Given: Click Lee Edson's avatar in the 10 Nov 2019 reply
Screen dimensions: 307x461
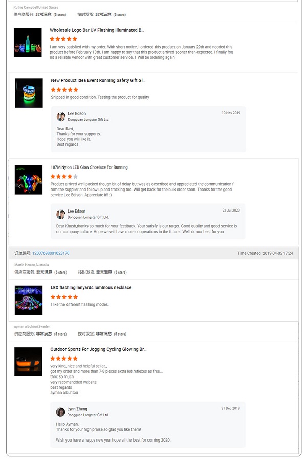Looking at the screenshot, I should [61, 117].
